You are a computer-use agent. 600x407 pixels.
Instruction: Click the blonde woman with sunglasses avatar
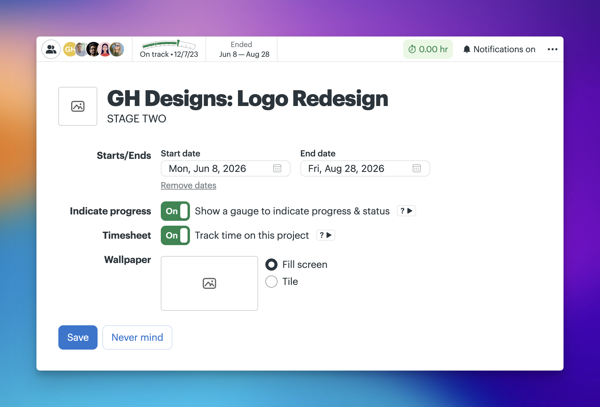[117, 49]
